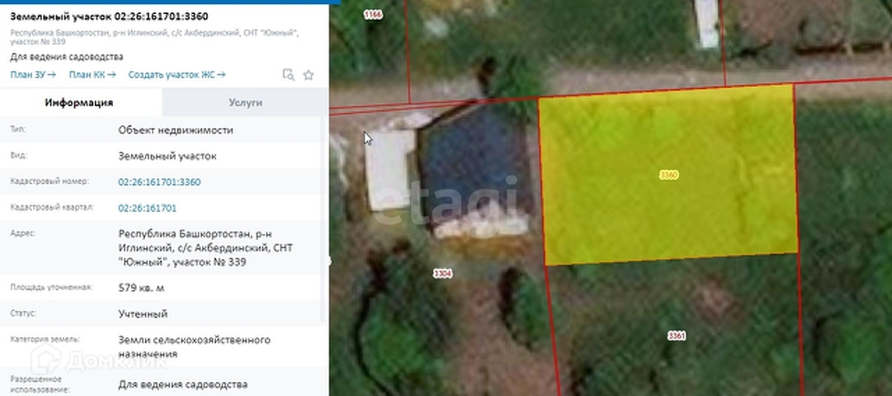Click the 3360 label inside yellow parcel
892x396 pixels.
(669, 175)
